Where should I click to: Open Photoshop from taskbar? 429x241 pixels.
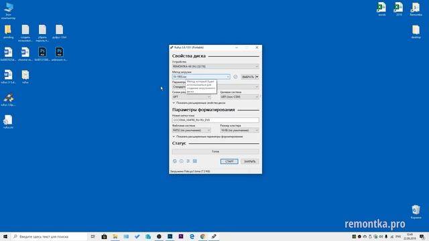click(x=170, y=236)
